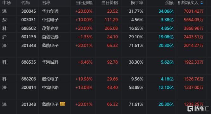The image size is (211, 114).
Task: Click the 代码 column header
Action: pos(25,3)
